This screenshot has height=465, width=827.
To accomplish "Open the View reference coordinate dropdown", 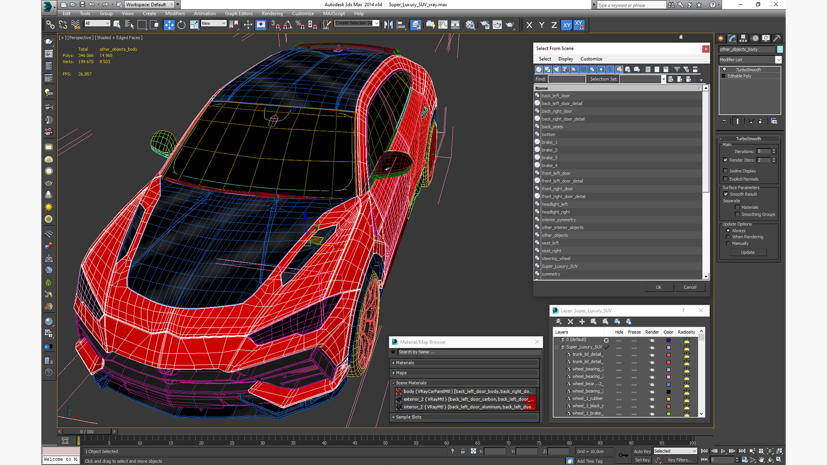I will click(214, 23).
